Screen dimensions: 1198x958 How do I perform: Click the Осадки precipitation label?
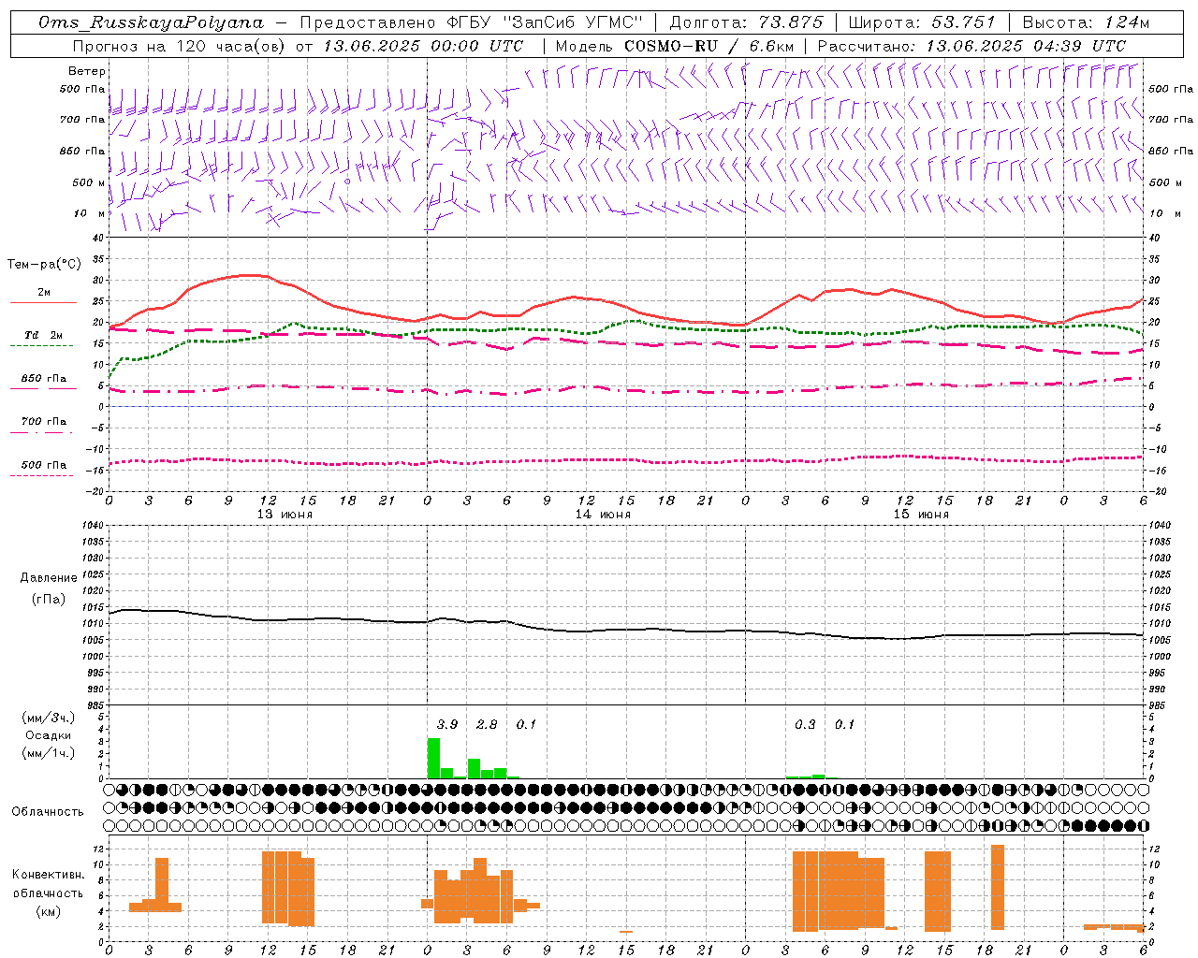tap(49, 735)
